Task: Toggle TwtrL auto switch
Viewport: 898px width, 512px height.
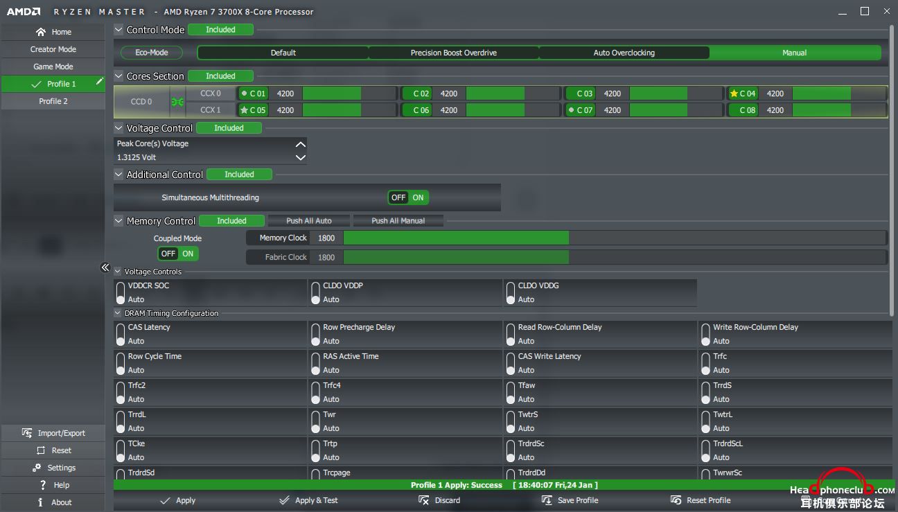Action: click(705, 421)
